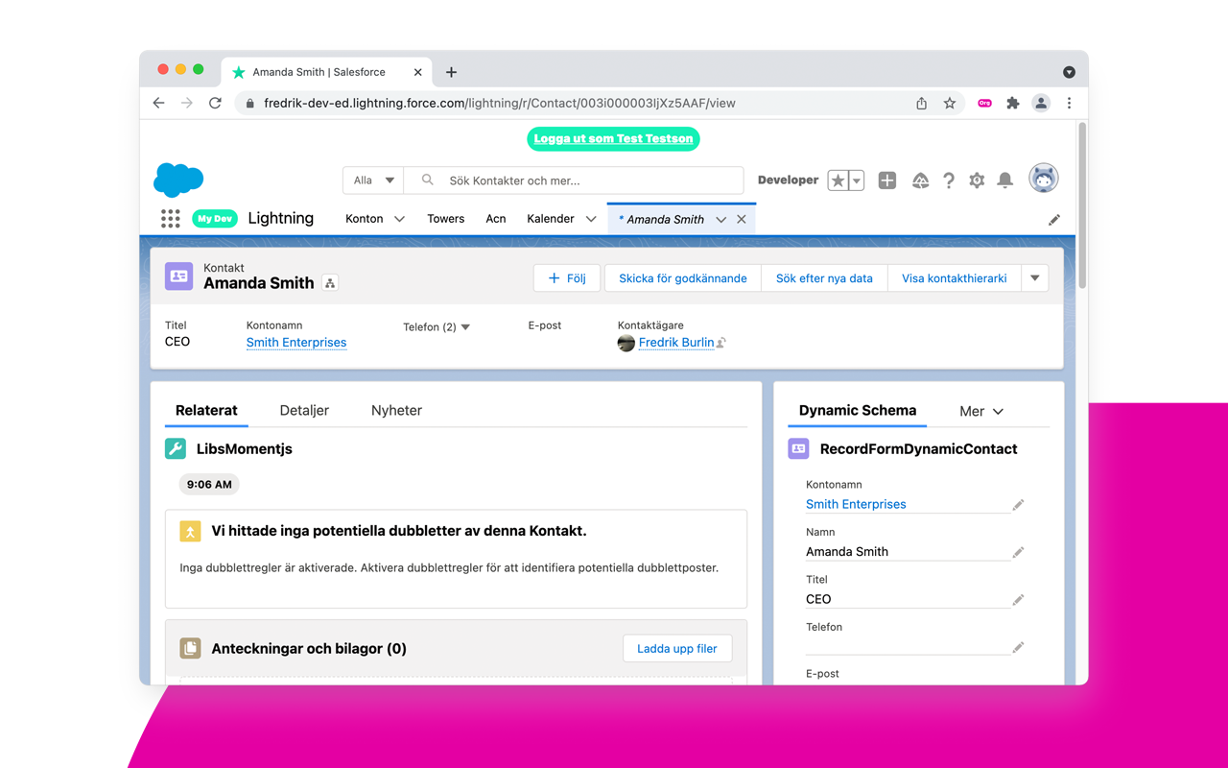The width and height of the screenshot is (1228, 768).
Task: Click the Kontakt record icon
Action: coord(179,276)
